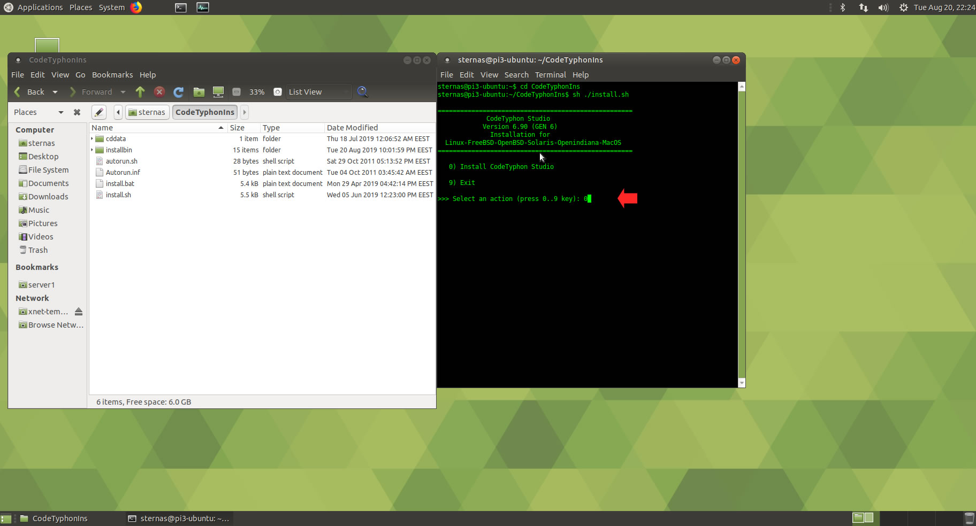The height and width of the screenshot is (526, 976).
Task: Open the Forward history dropdown arrow
Action: (x=123, y=92)
